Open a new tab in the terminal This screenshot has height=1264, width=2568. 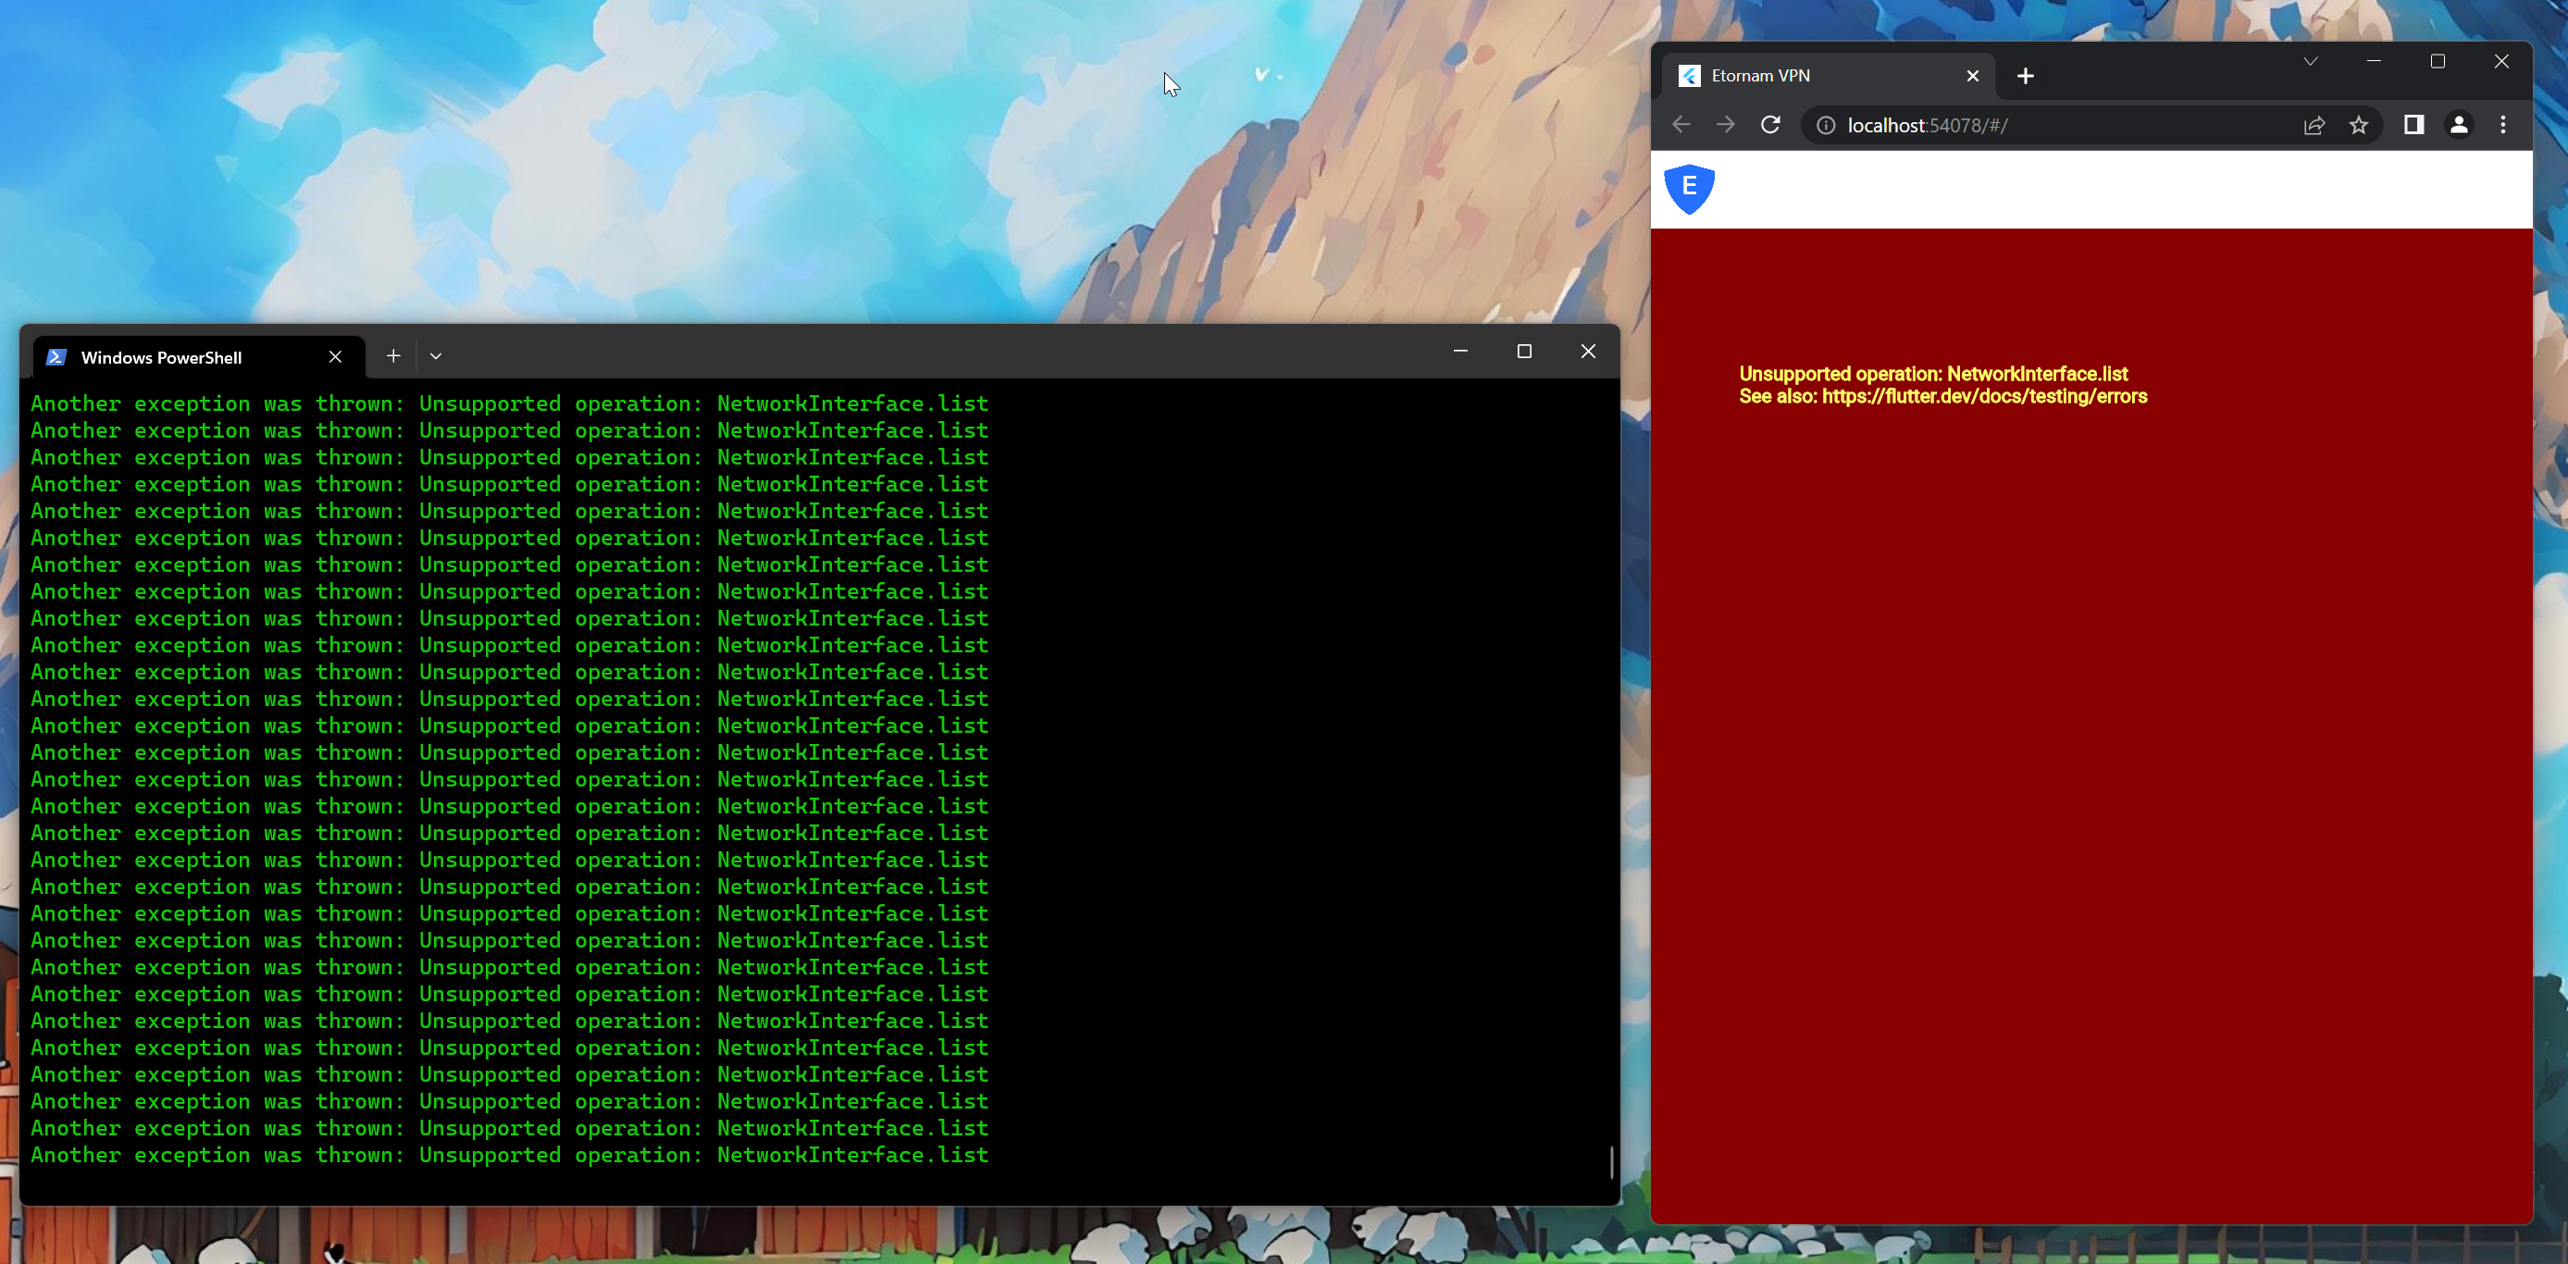tap(391, 356)
